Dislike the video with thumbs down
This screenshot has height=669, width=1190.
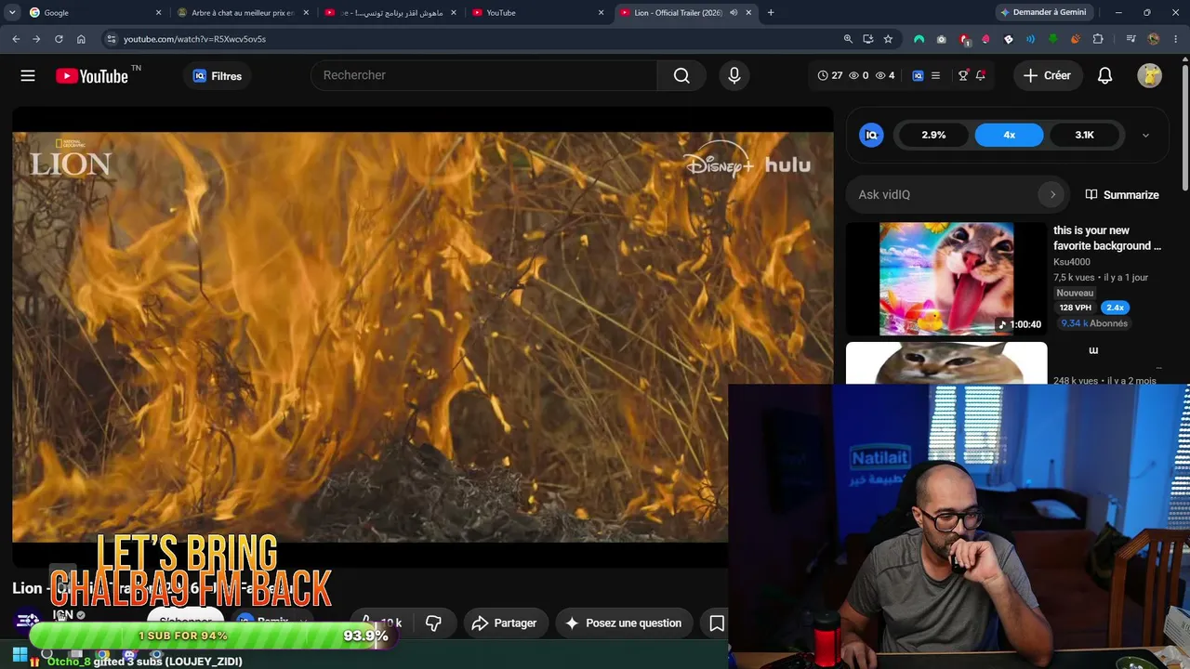coord(433,623)
